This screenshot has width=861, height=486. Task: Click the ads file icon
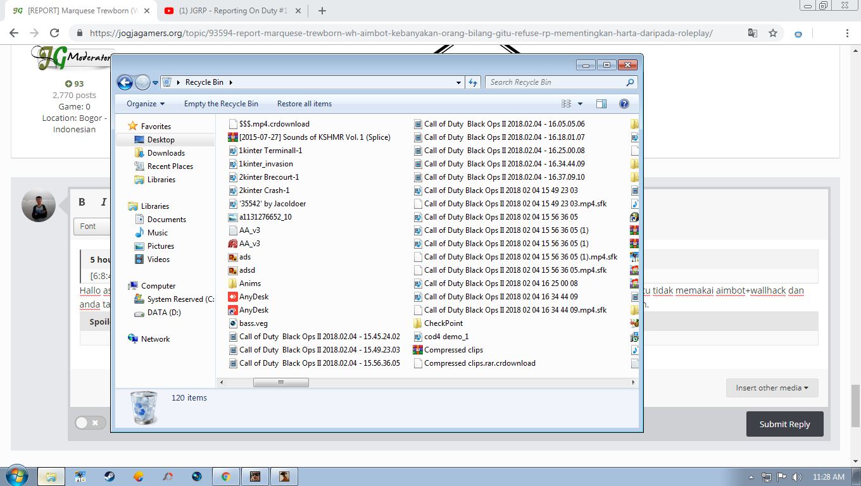point(232,257)
